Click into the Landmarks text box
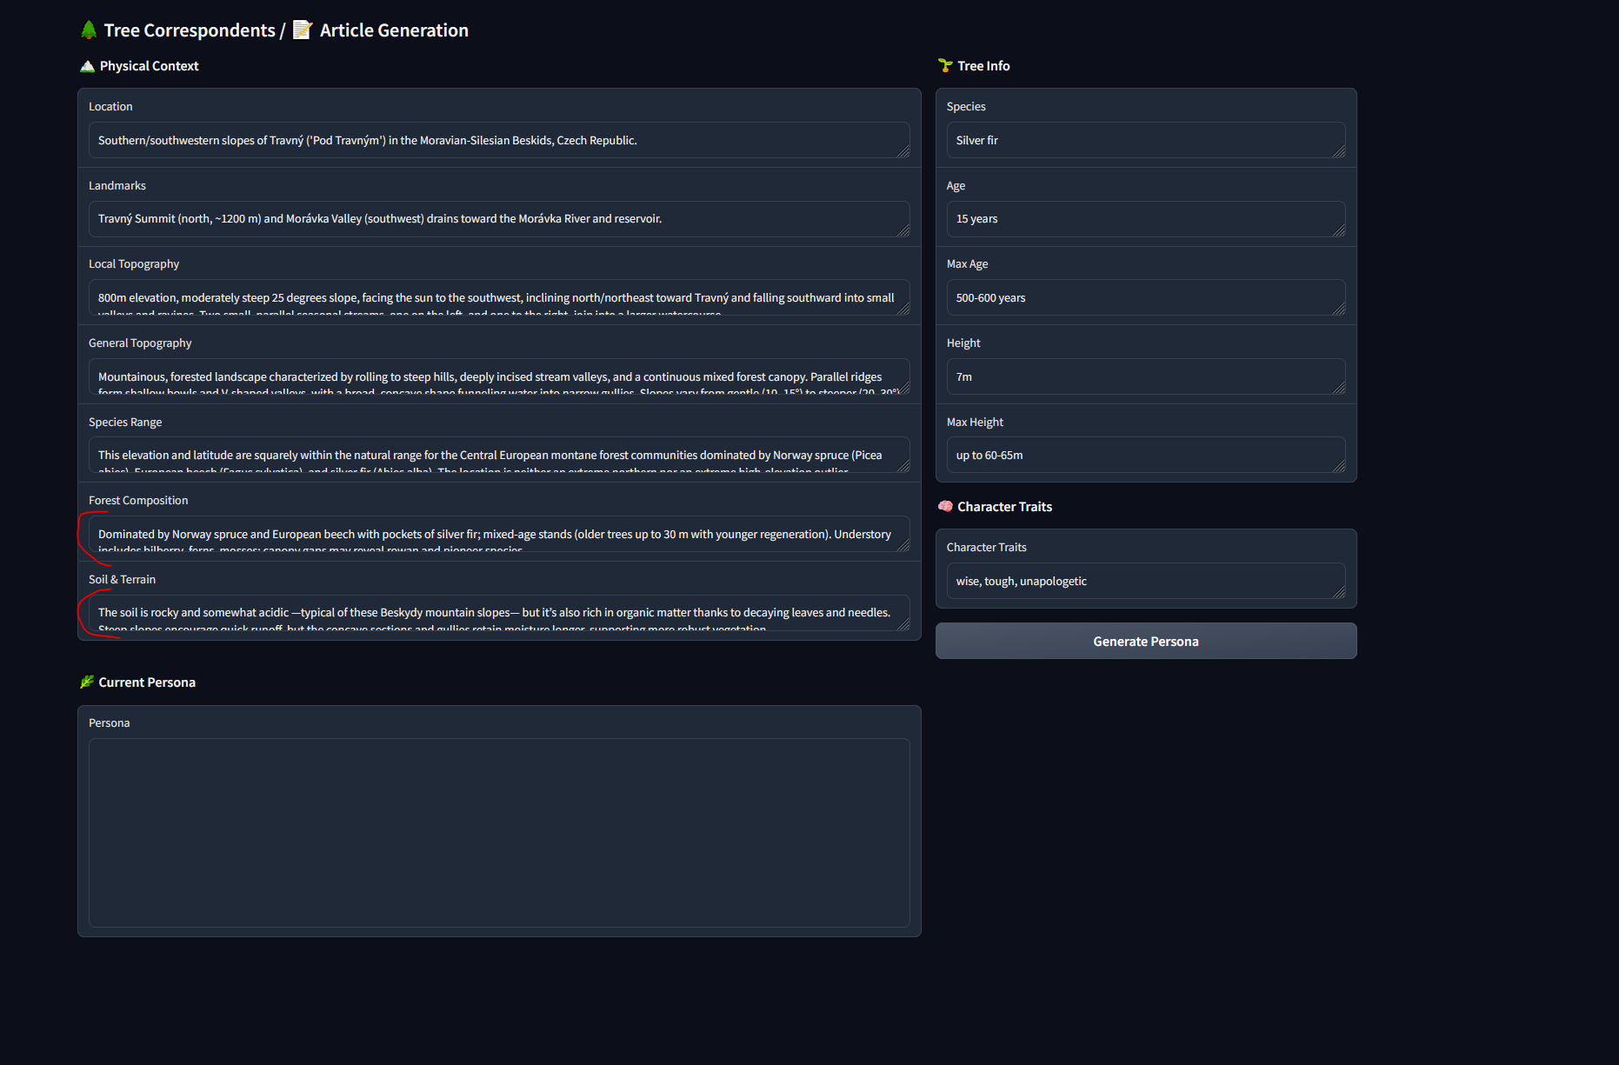The width and height of the screenshot is (1619, 1065). [x=496, y=219]
